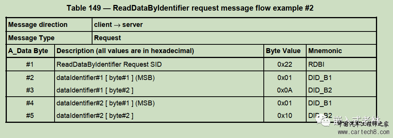Click the WeChat logo icon in watermark

pos(323,121)
